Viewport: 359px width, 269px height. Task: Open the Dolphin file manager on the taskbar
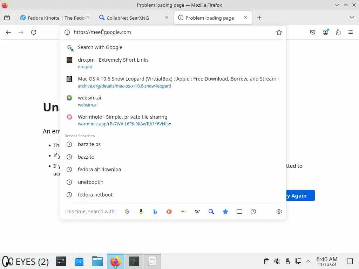click(x=97, y=261)
